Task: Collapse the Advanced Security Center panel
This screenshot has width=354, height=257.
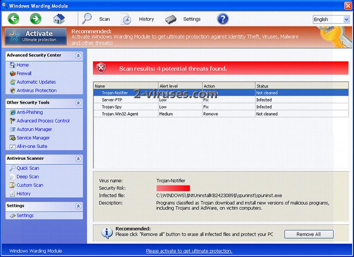Action: [78, 55]
